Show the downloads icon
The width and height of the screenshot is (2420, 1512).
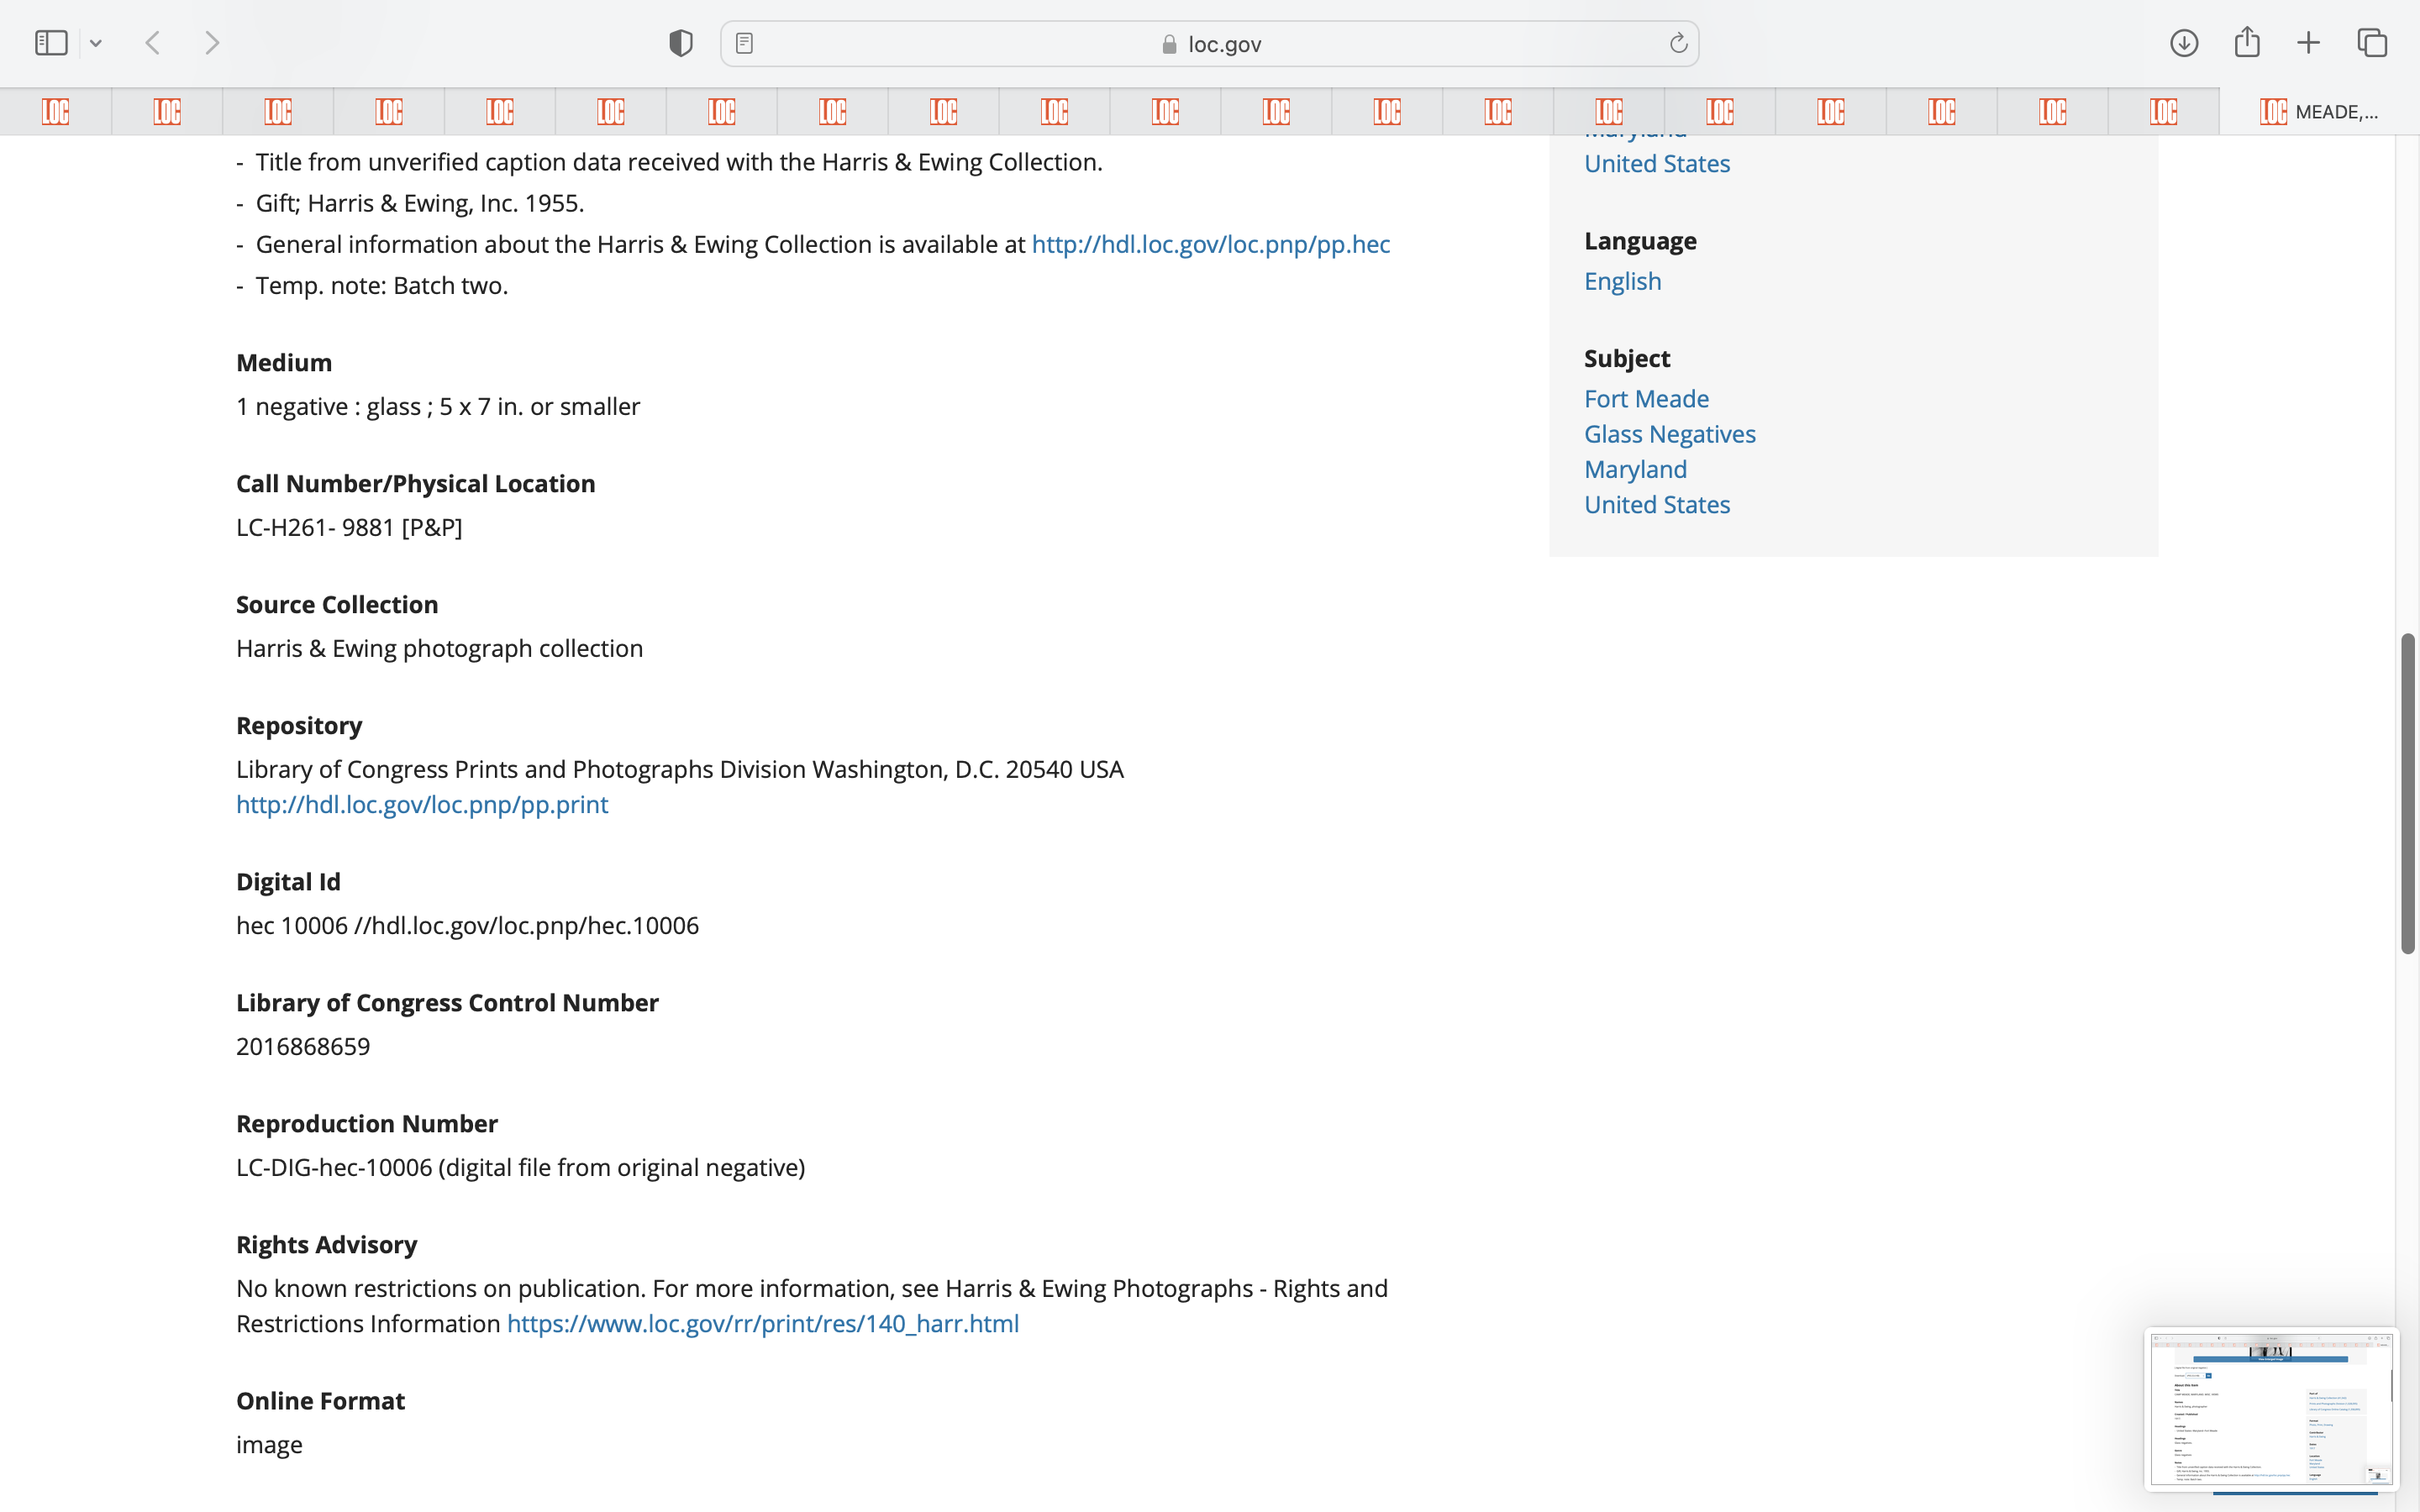point(2184,43)
